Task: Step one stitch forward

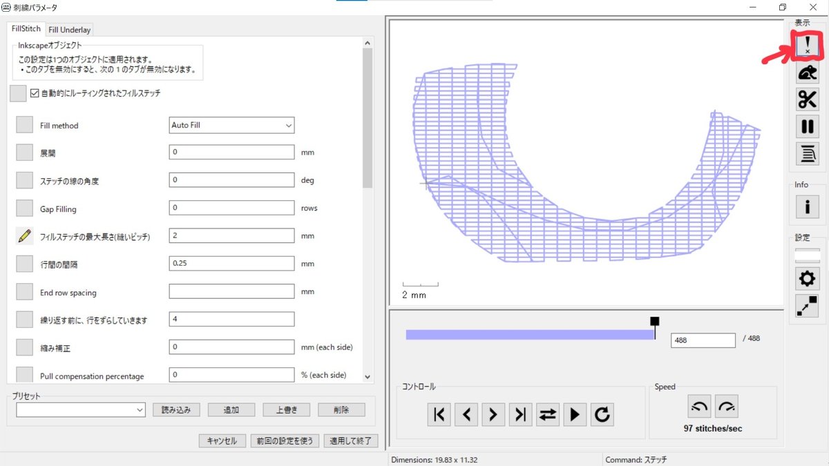Action: coord(493,414)
